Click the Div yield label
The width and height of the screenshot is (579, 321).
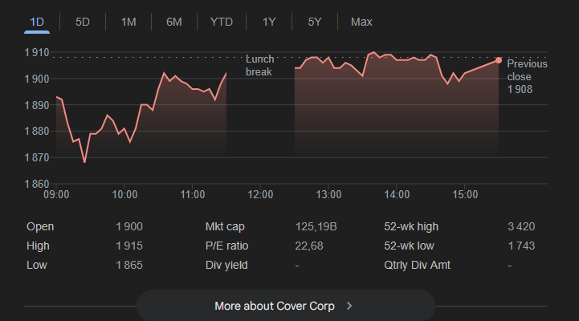point(226,265)
